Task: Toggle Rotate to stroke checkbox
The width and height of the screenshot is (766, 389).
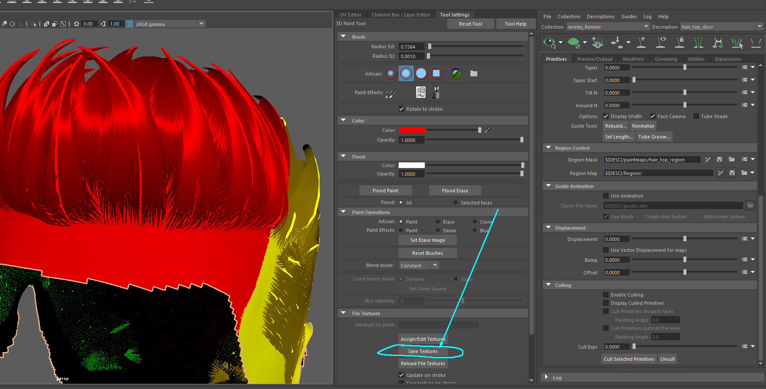Action: click(401, 109)
